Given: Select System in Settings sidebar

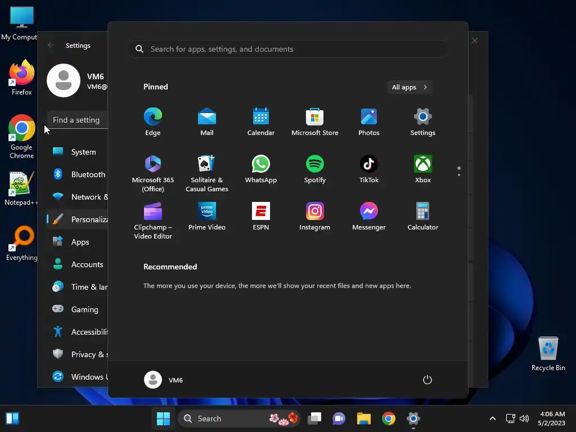Looking at the screenshot, I should point(77,152).
